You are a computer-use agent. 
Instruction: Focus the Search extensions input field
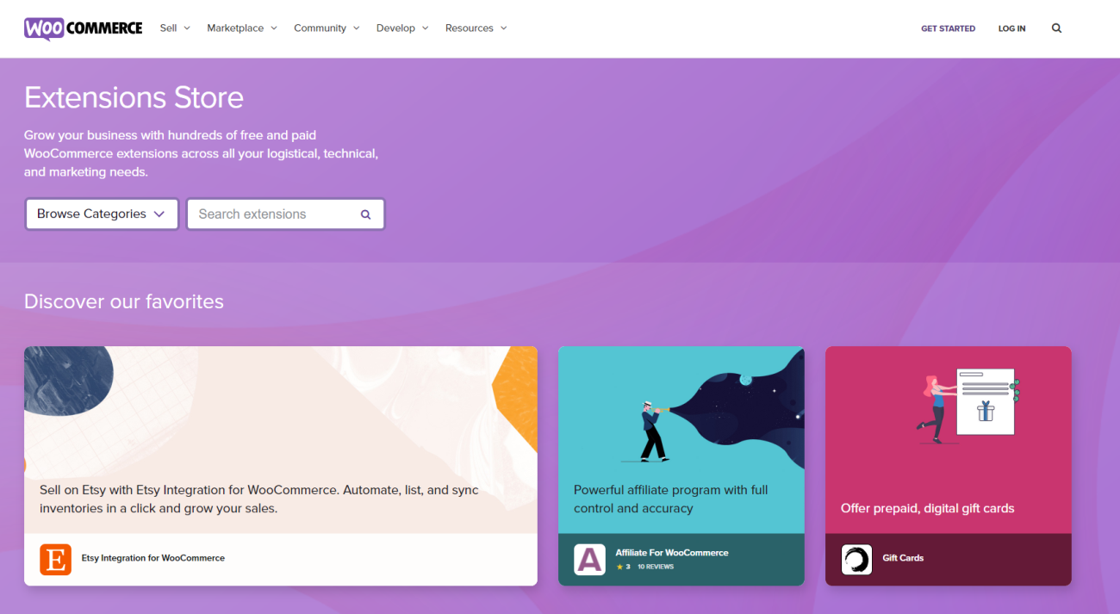click(285, 214)
